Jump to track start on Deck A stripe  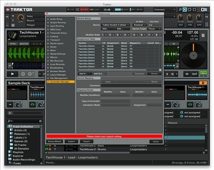coord(10,65)
